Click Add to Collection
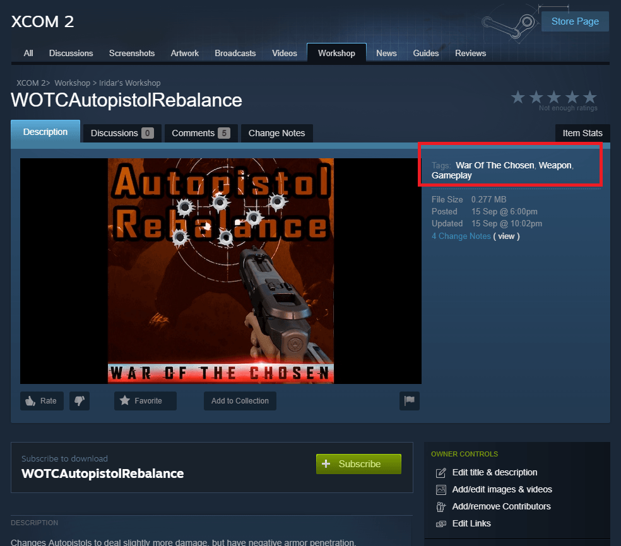Screen dimensions: 621x546 pos(240,401)
